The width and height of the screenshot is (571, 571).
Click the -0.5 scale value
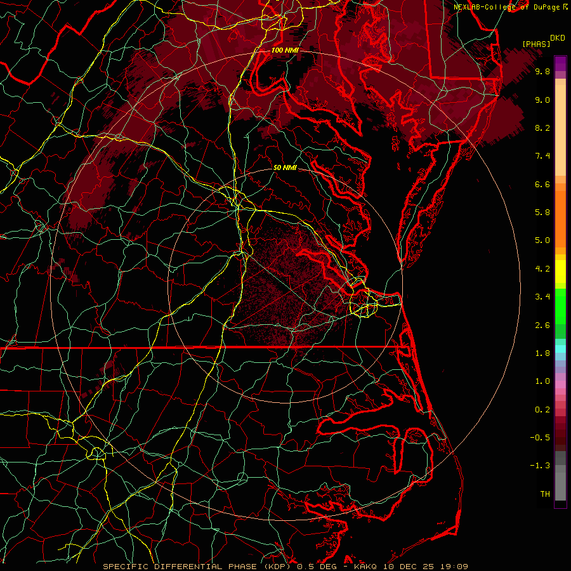(x=540, y=438)
